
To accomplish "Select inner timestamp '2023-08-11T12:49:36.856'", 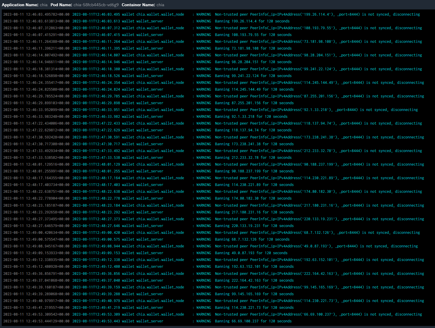I will click(96, 274).
